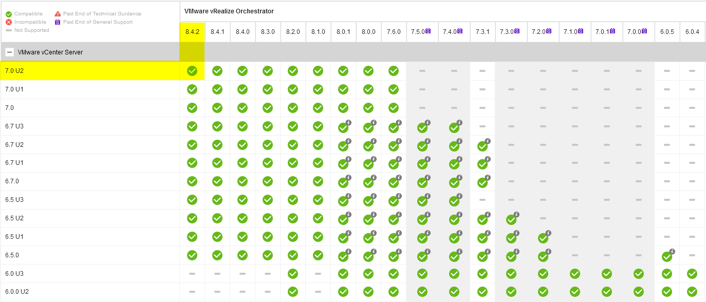Open info badge on 6.5 U3 / 7.4.0 cell
The height and width of the screenshot is (302, 706).
point(459,196)
